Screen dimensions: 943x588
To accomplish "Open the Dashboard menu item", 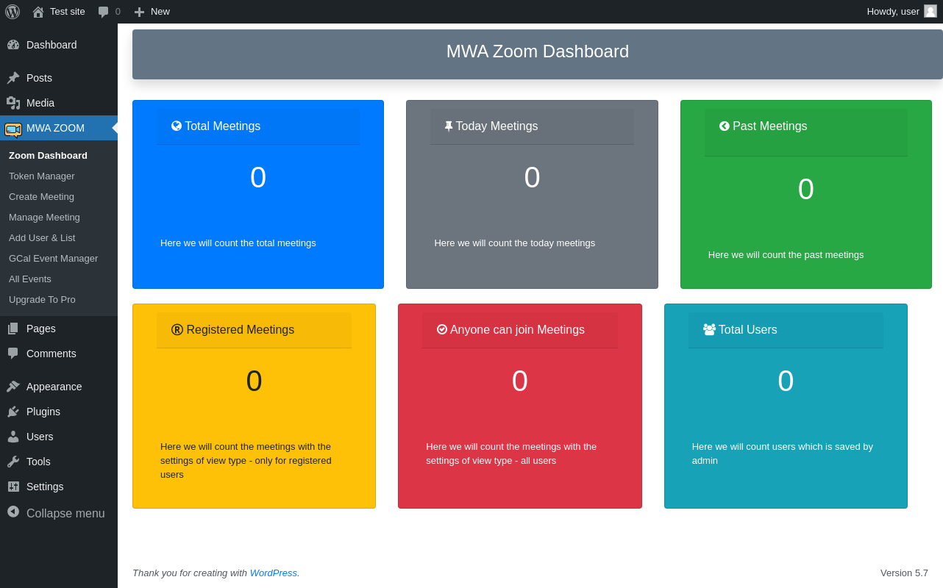I will pyautogui.click(x=59, y=45).
